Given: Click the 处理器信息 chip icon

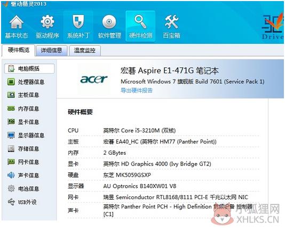Looking at the screenshot, I should click(11, 82).
